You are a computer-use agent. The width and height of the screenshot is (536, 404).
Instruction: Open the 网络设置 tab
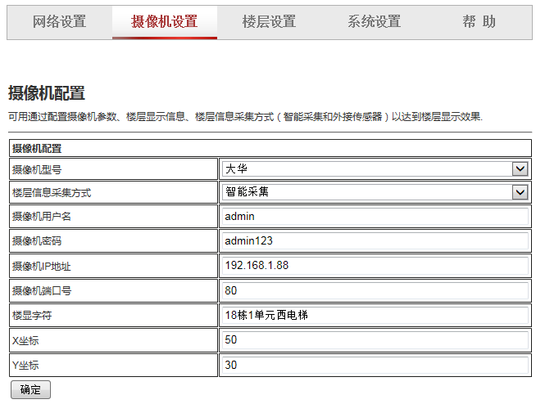pyautogui.click(x=60, y=22)
